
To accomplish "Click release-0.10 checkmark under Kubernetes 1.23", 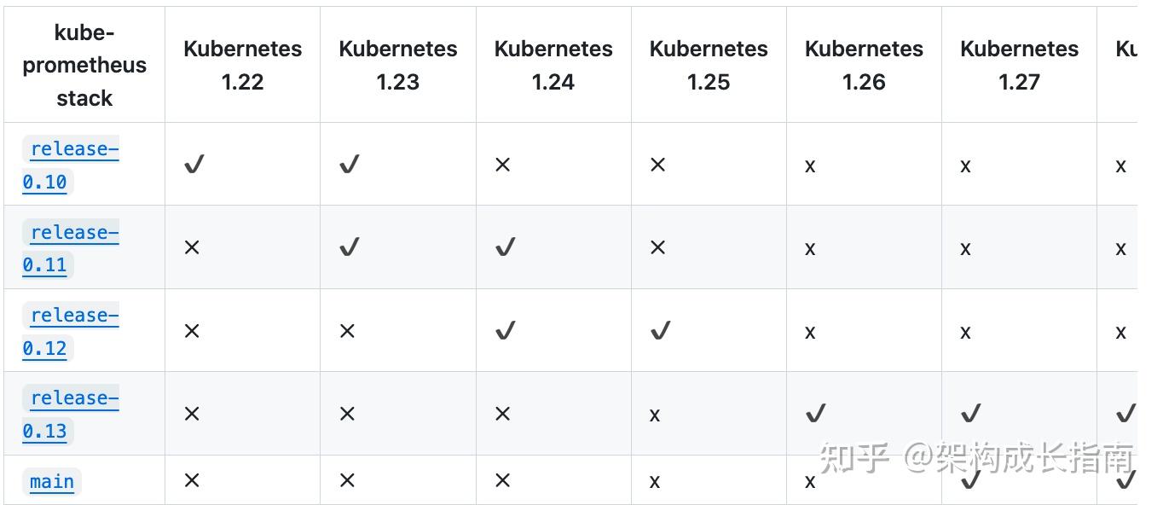I will (350, 165).
